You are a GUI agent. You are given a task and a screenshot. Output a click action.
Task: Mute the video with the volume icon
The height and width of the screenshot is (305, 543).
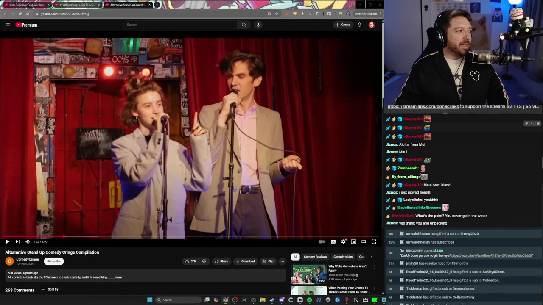point(28,241)
